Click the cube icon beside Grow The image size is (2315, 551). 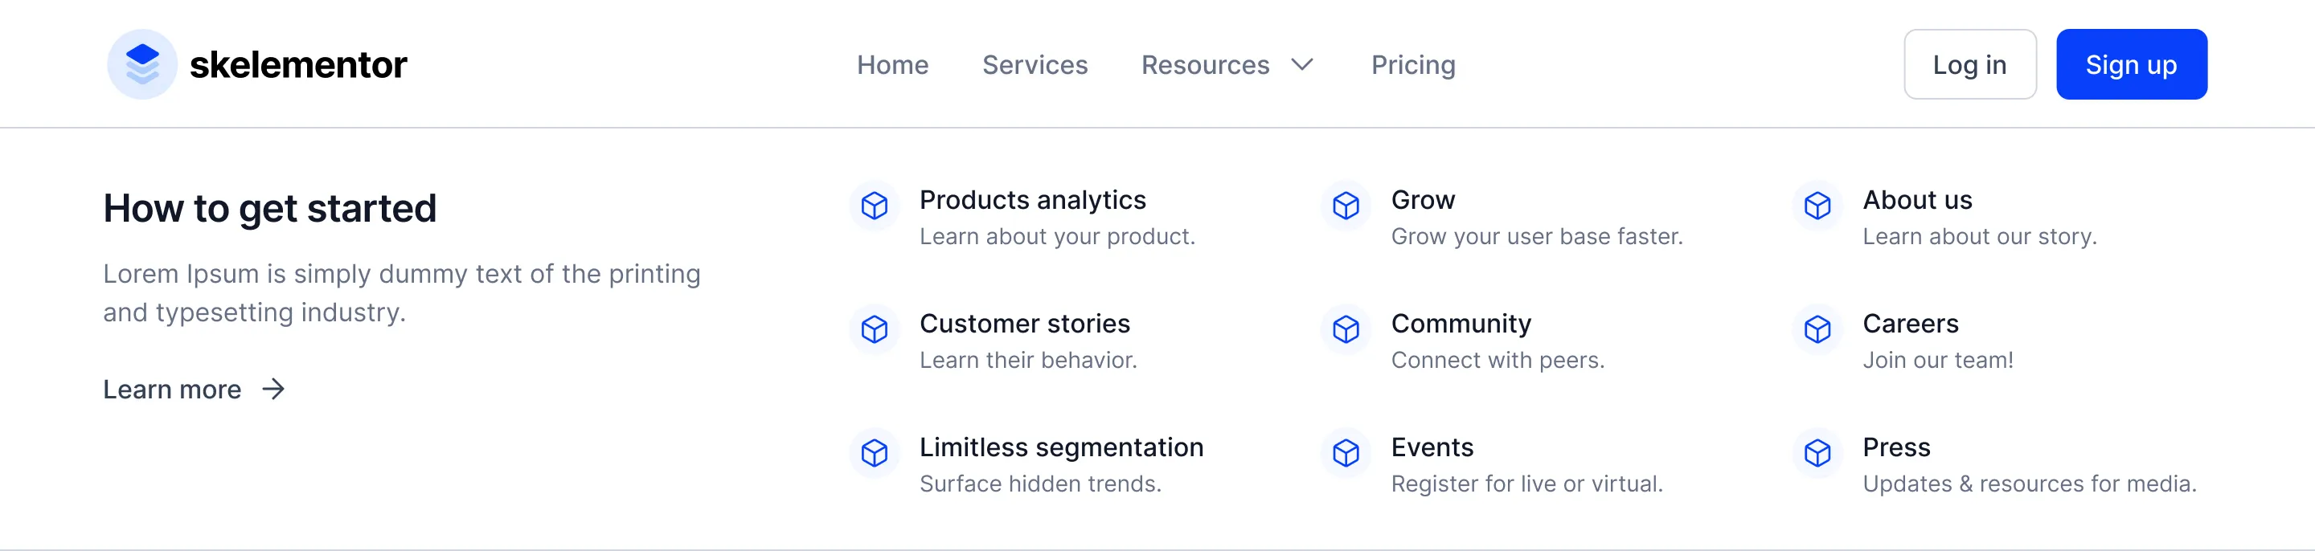pos(1346,206)
